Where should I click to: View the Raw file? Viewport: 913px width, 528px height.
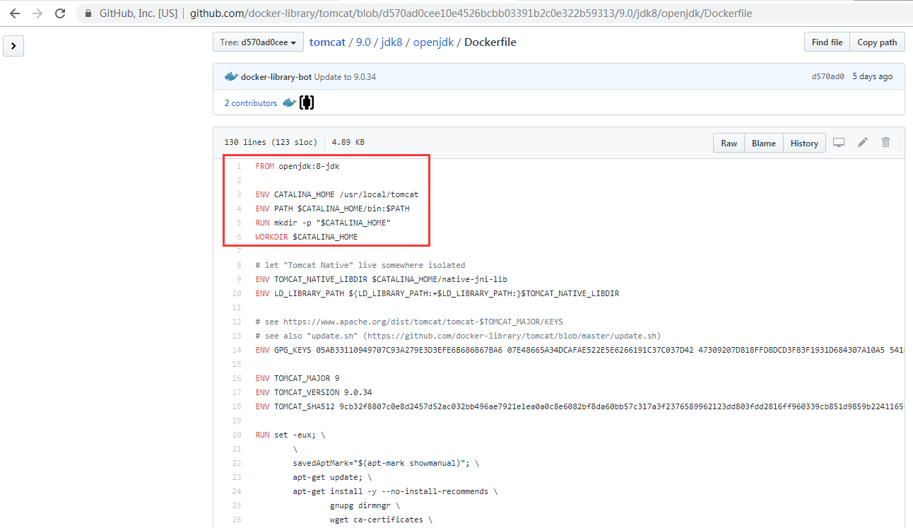(729, 143)
